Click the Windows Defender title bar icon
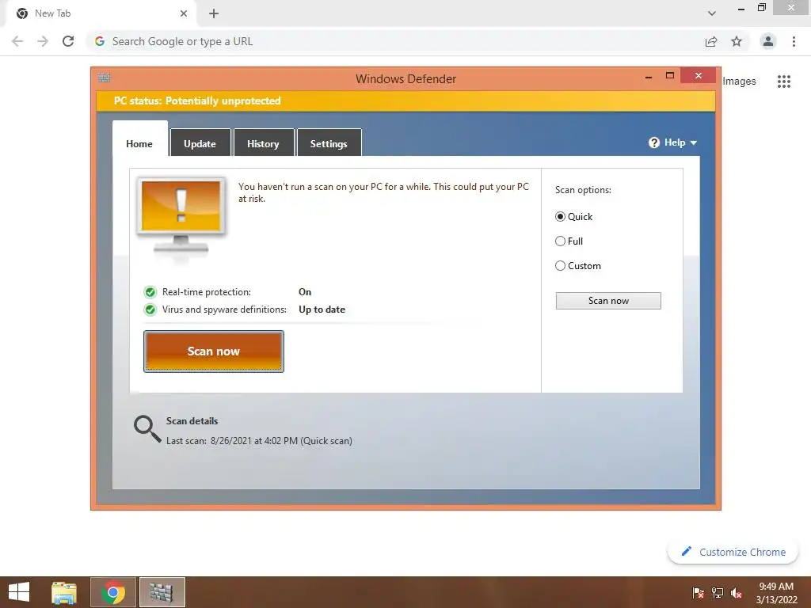This screenshot has height=608, width=811. coord(104,78)
